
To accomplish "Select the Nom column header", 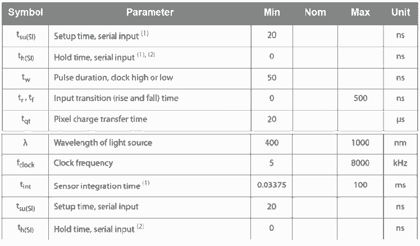I will (x=315, y=12).
